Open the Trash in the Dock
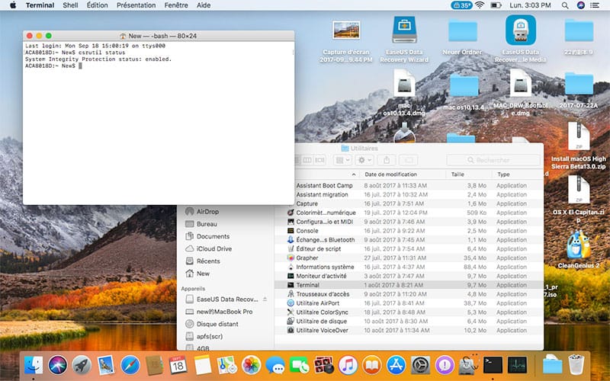This screenshot has height=381, width=610. click(x=576, y=365)
